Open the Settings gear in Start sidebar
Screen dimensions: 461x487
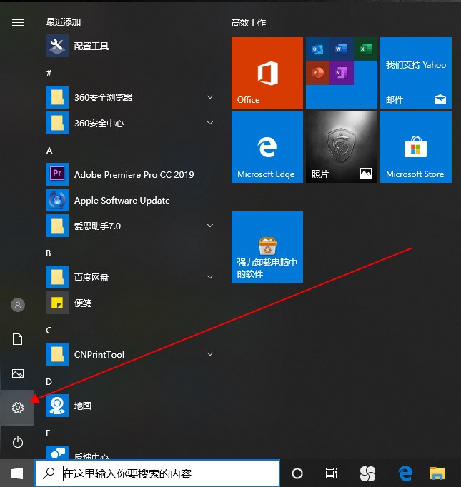(18, 408)
